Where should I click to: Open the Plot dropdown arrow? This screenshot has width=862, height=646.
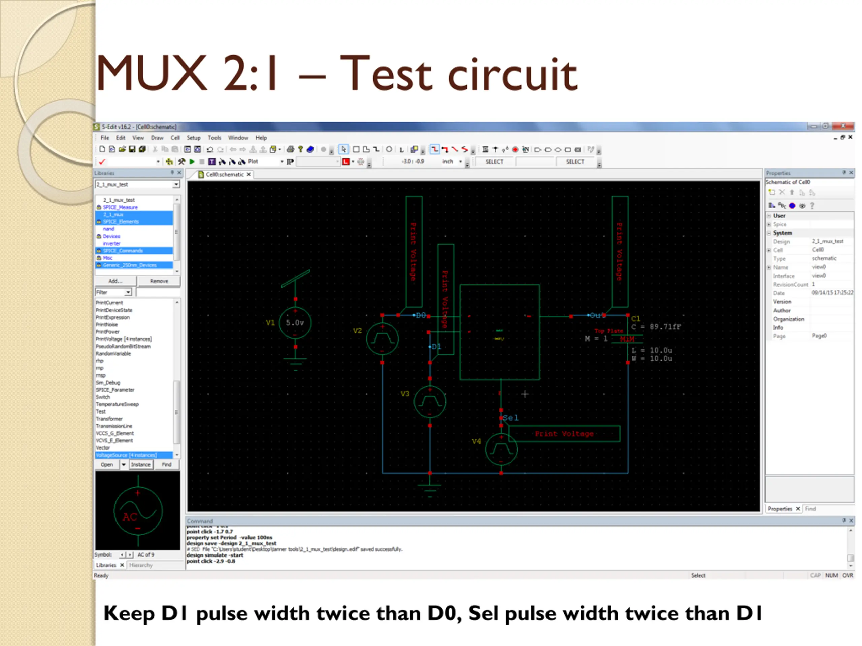(x=282, y=161)
